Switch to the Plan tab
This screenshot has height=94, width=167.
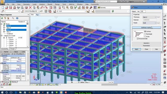coord(37,15)
